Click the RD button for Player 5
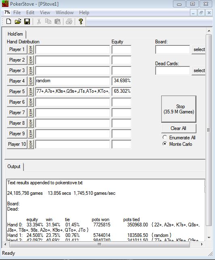Viewport: 215px width, 260px height. pos(31,92)
